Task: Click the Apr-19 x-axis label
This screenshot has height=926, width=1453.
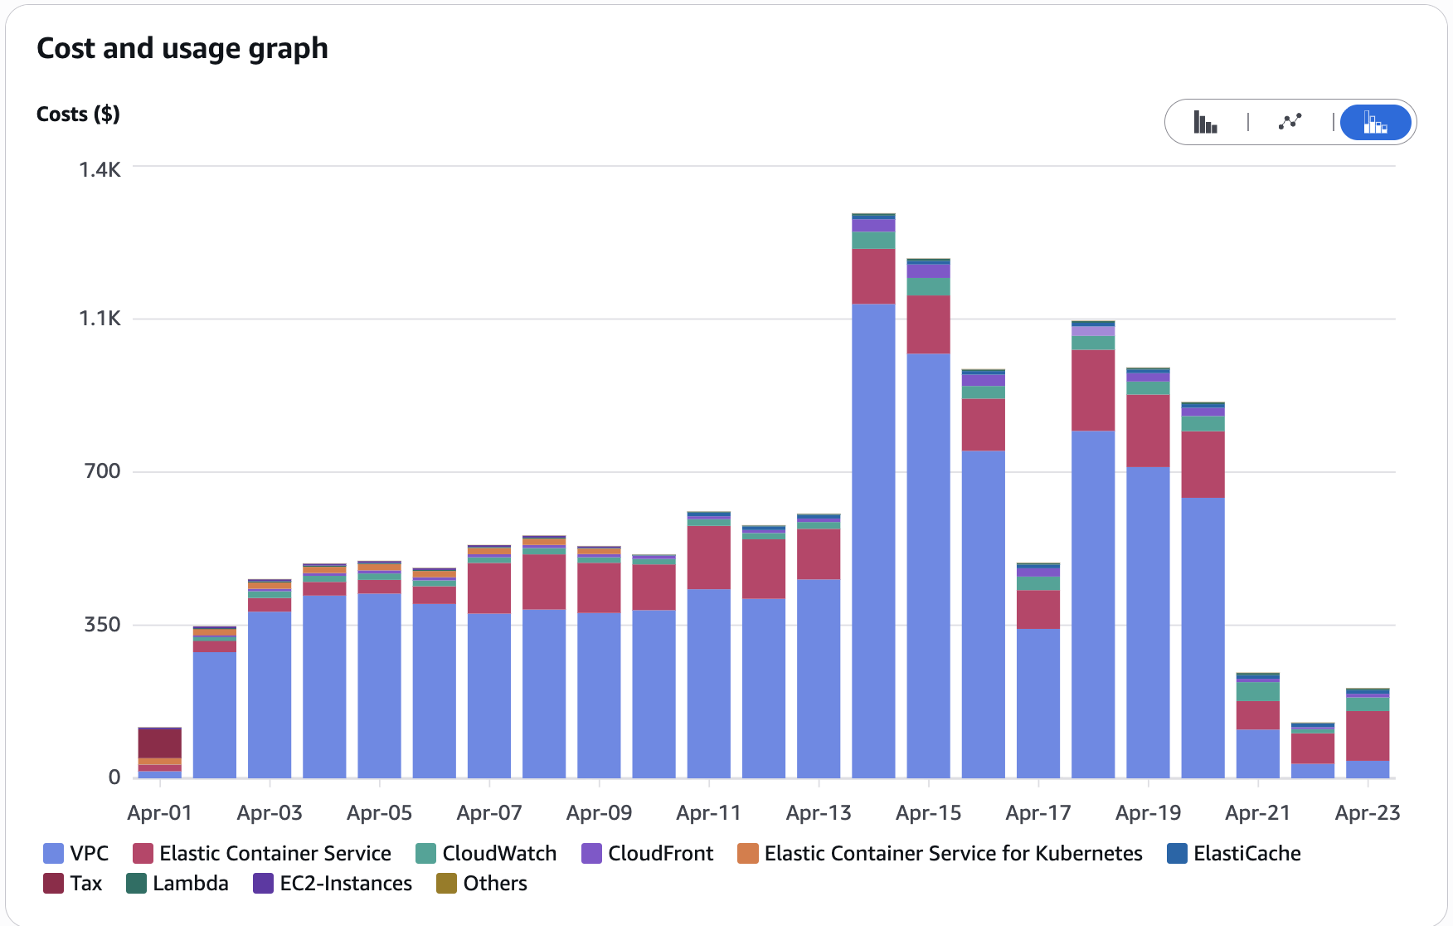Action: [x=1149, y=812]
